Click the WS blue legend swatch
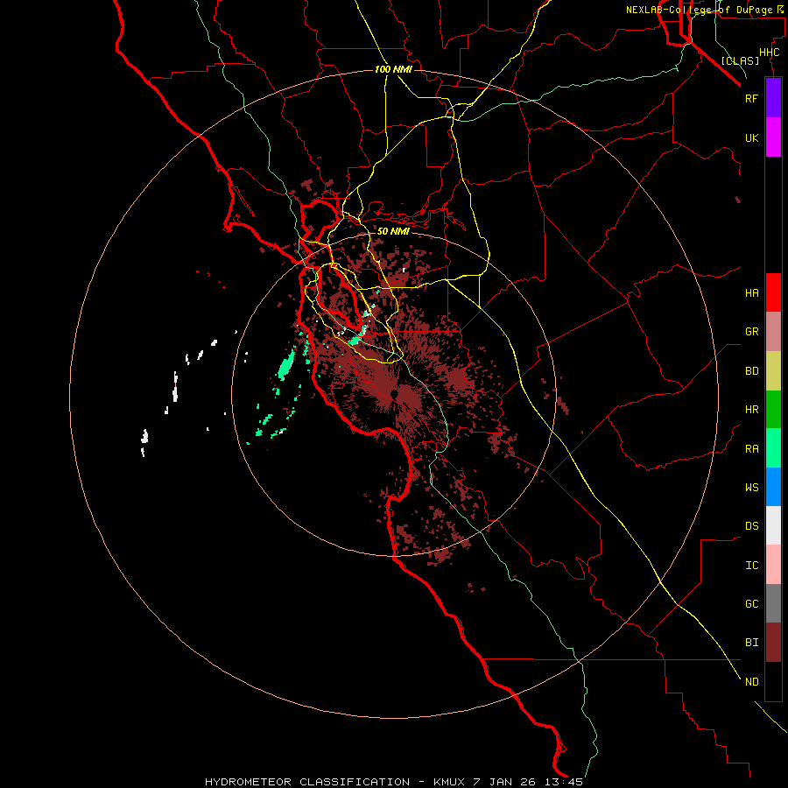788x788 pixels. [773, 487]
